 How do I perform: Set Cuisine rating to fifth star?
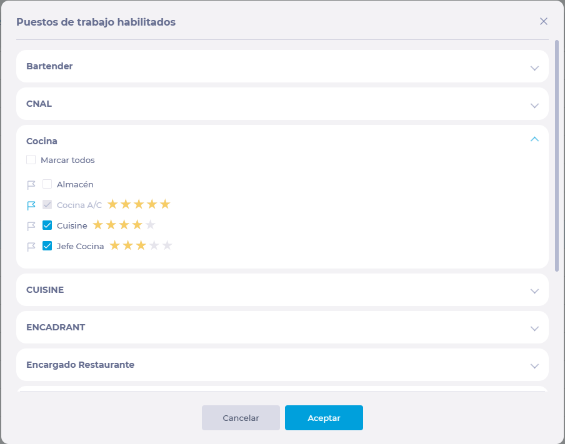click(150, 225)
